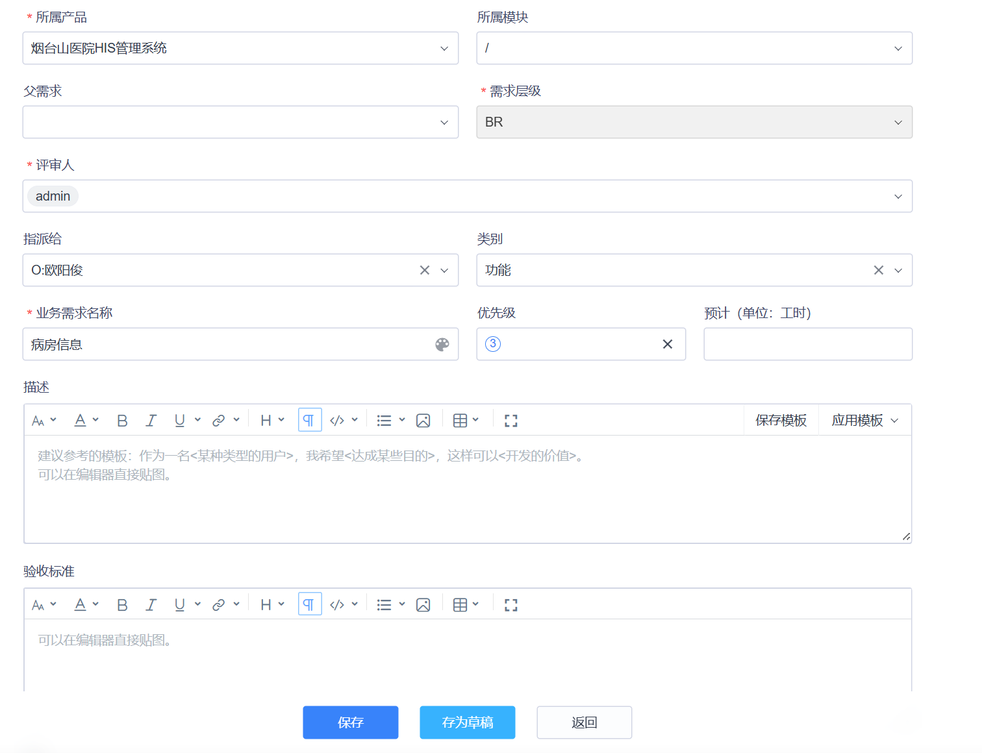Open the 所属产品 dropdown

tap(444, 47)
